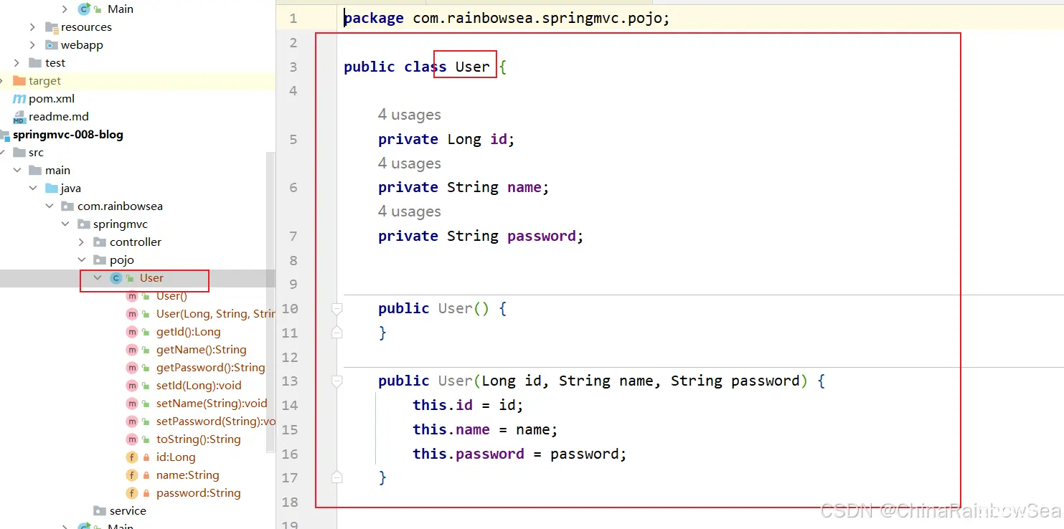Click the User class name on line 3
This screenshot has height=529, width=1064.
pos(473,67)
